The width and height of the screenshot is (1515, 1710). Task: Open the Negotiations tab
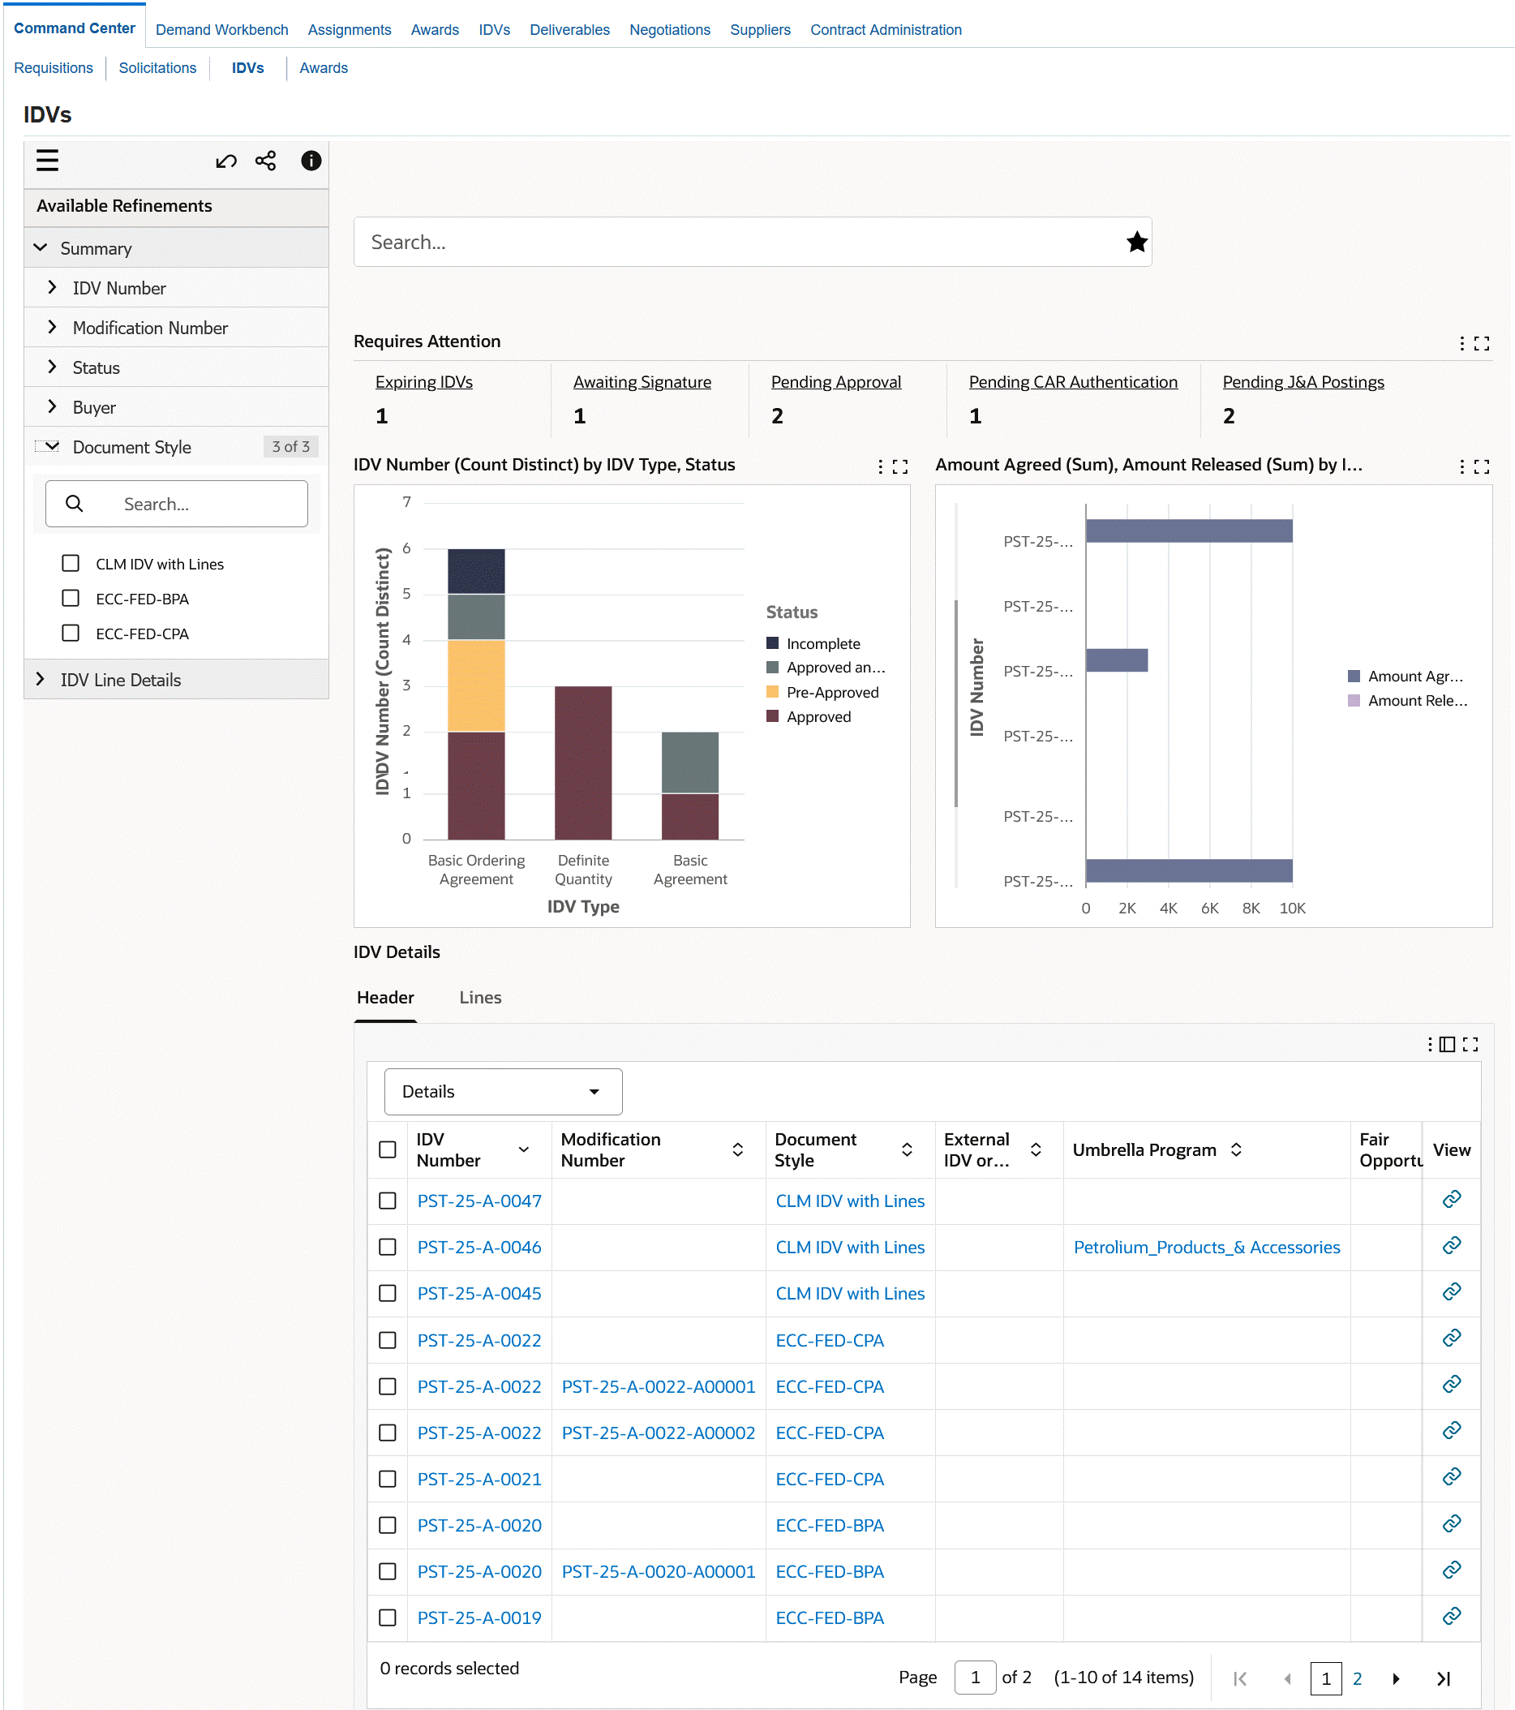coord(669,30)
